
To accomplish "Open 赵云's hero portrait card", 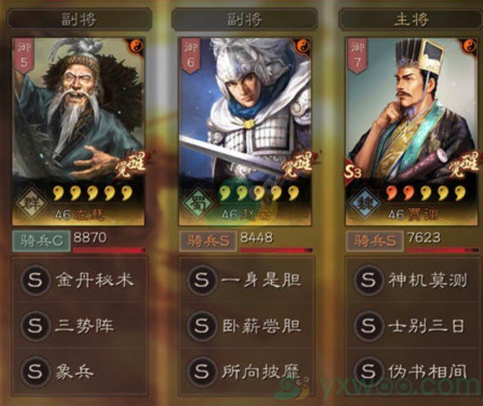I will tap(245, 132).
